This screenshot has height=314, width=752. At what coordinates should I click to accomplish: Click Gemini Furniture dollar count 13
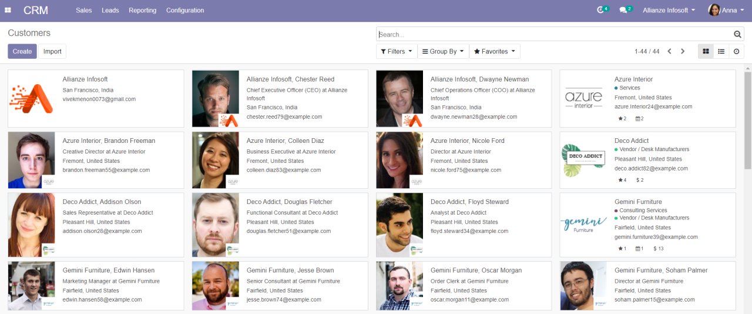659,249
